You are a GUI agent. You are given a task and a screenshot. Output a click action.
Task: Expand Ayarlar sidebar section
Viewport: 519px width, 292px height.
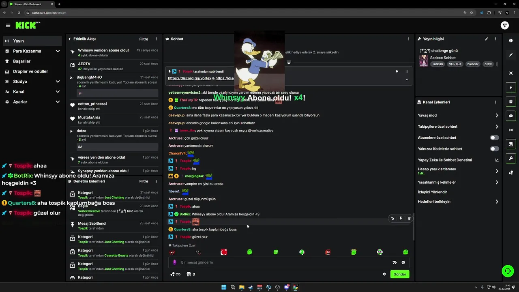[58, 102]
